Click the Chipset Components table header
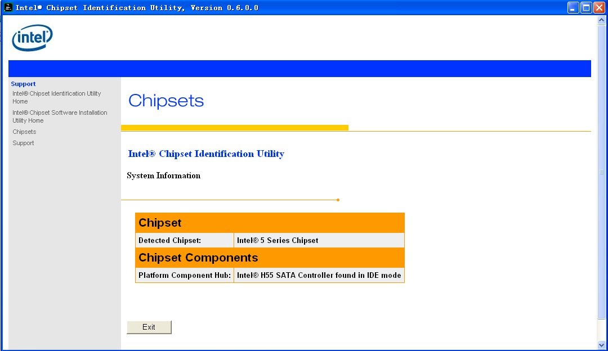 [x=198, y=258]
